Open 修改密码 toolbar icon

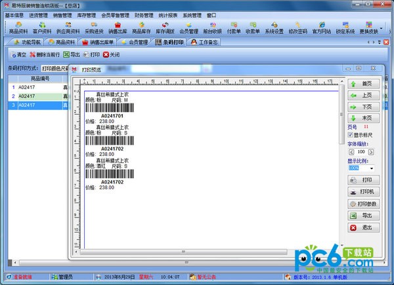pyautogui.click(x=297, y=28)
